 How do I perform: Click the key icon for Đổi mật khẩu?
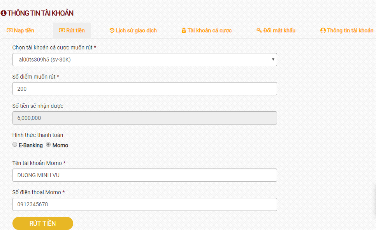coord(259,30)
